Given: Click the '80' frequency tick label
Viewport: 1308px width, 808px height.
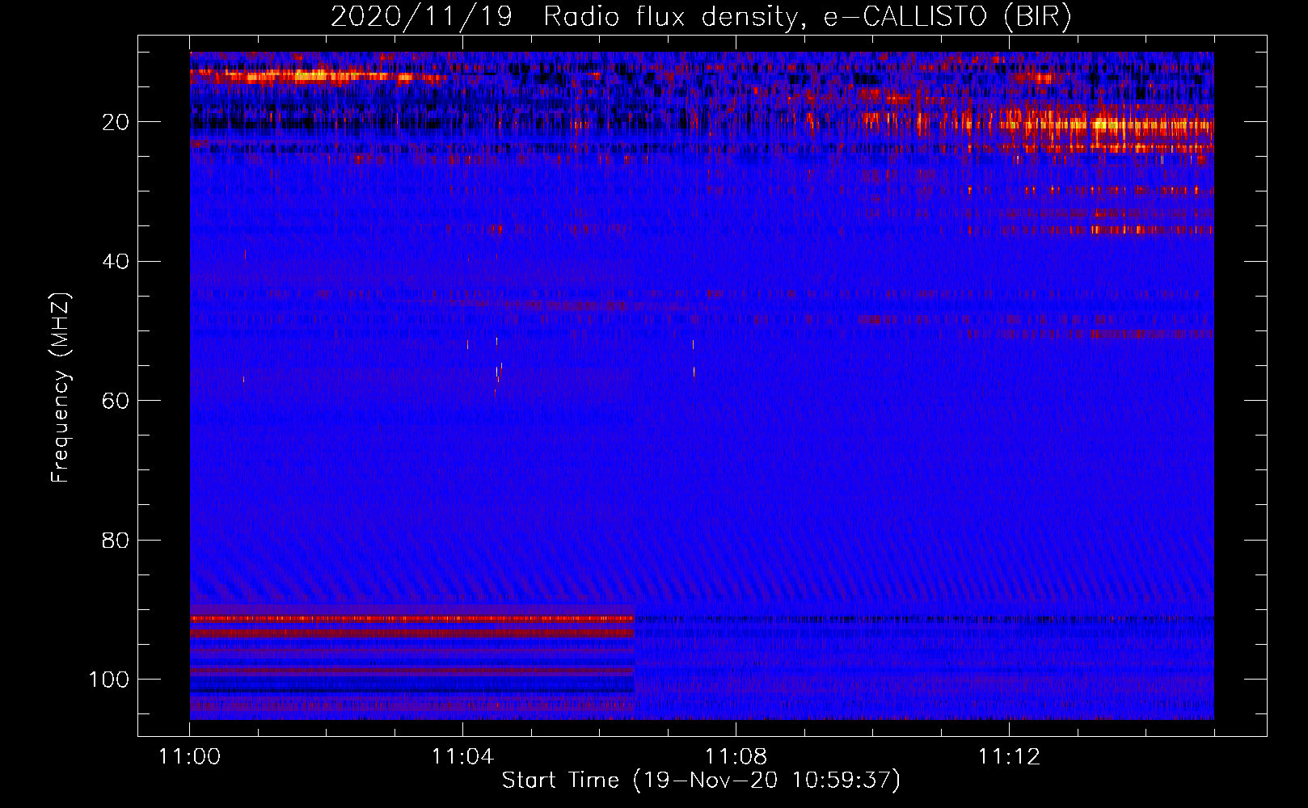Looking at the screenshot, I should click(x=116, y=540).
